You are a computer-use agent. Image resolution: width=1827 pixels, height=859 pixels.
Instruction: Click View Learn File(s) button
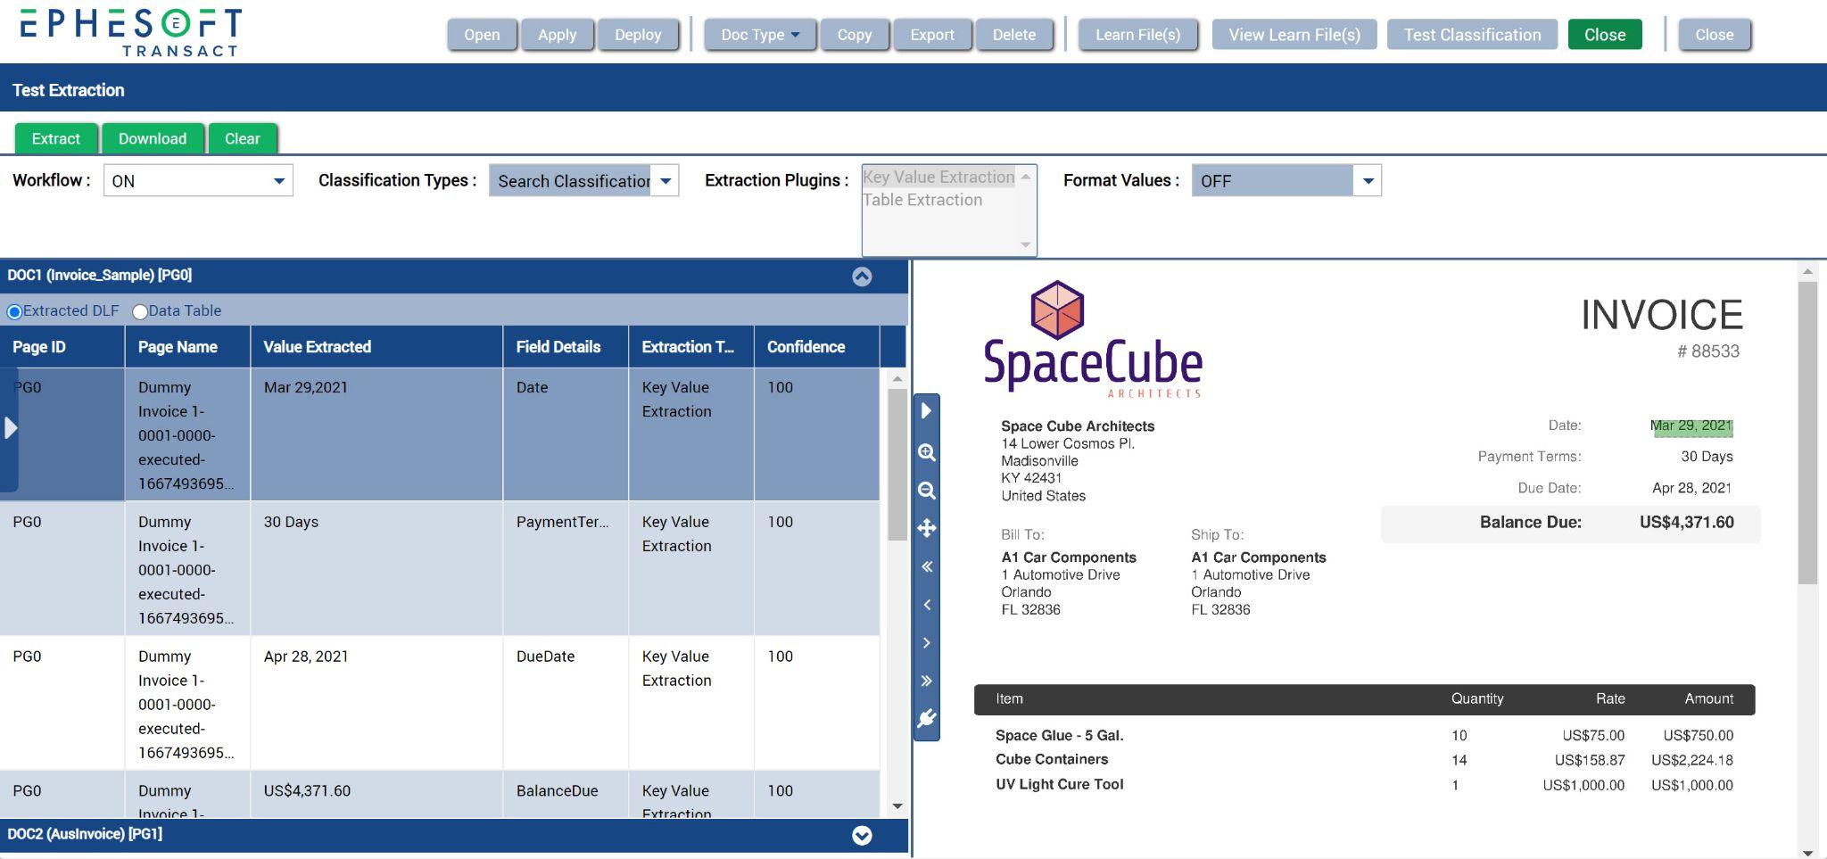click(x=1294, y=35)
